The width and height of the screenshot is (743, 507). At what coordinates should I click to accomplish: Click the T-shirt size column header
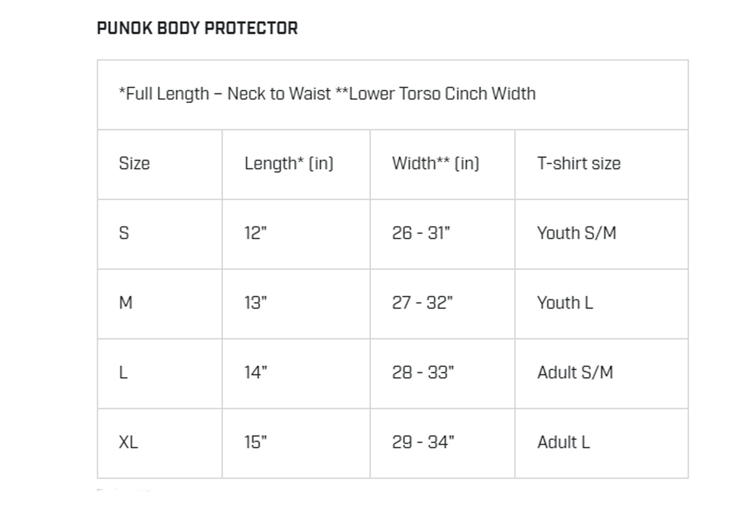click(x=578, y=164)
